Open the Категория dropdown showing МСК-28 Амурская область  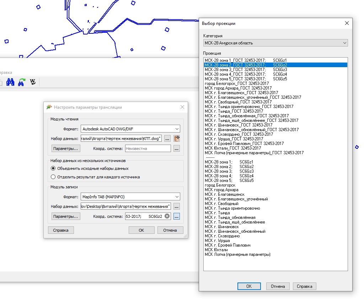(344, 42)
